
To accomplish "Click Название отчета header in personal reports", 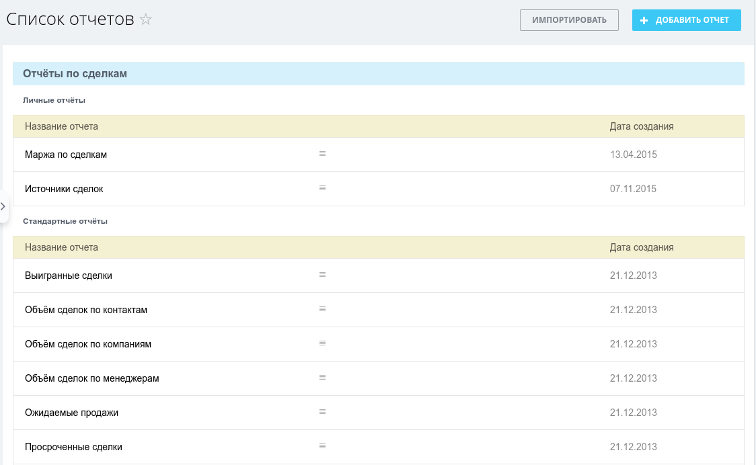I will click(61, 126).
